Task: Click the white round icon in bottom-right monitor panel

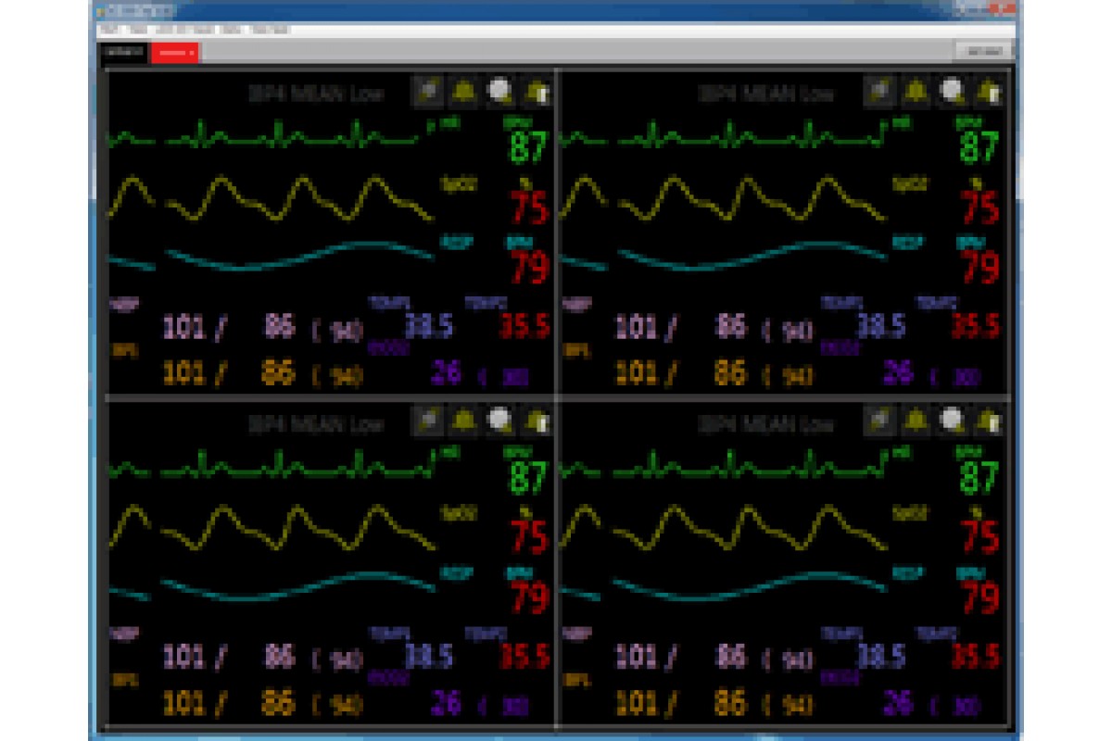Action: pos(952,421)
